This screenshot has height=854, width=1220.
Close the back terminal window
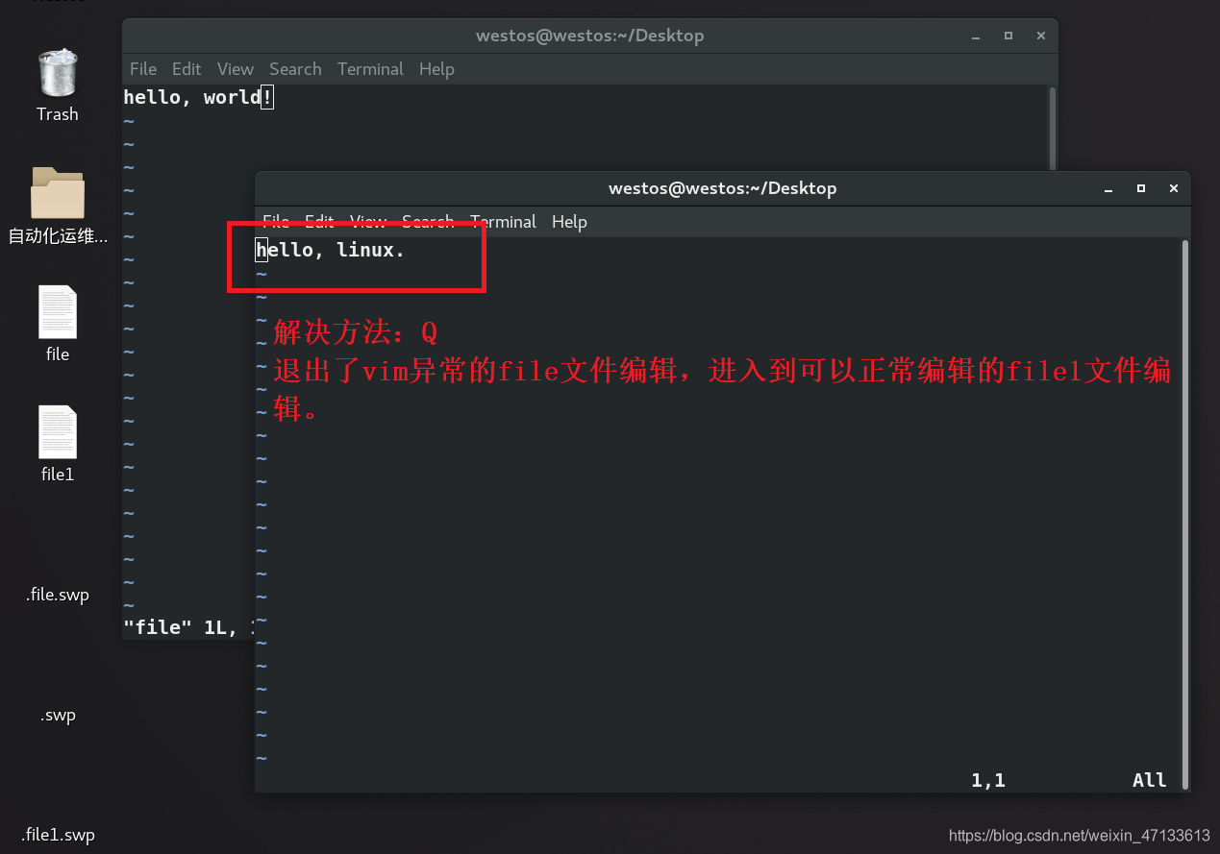[x=1040, y=36]
